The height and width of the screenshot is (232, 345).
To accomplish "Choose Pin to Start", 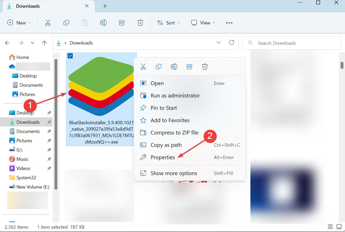I will [190, 108].
